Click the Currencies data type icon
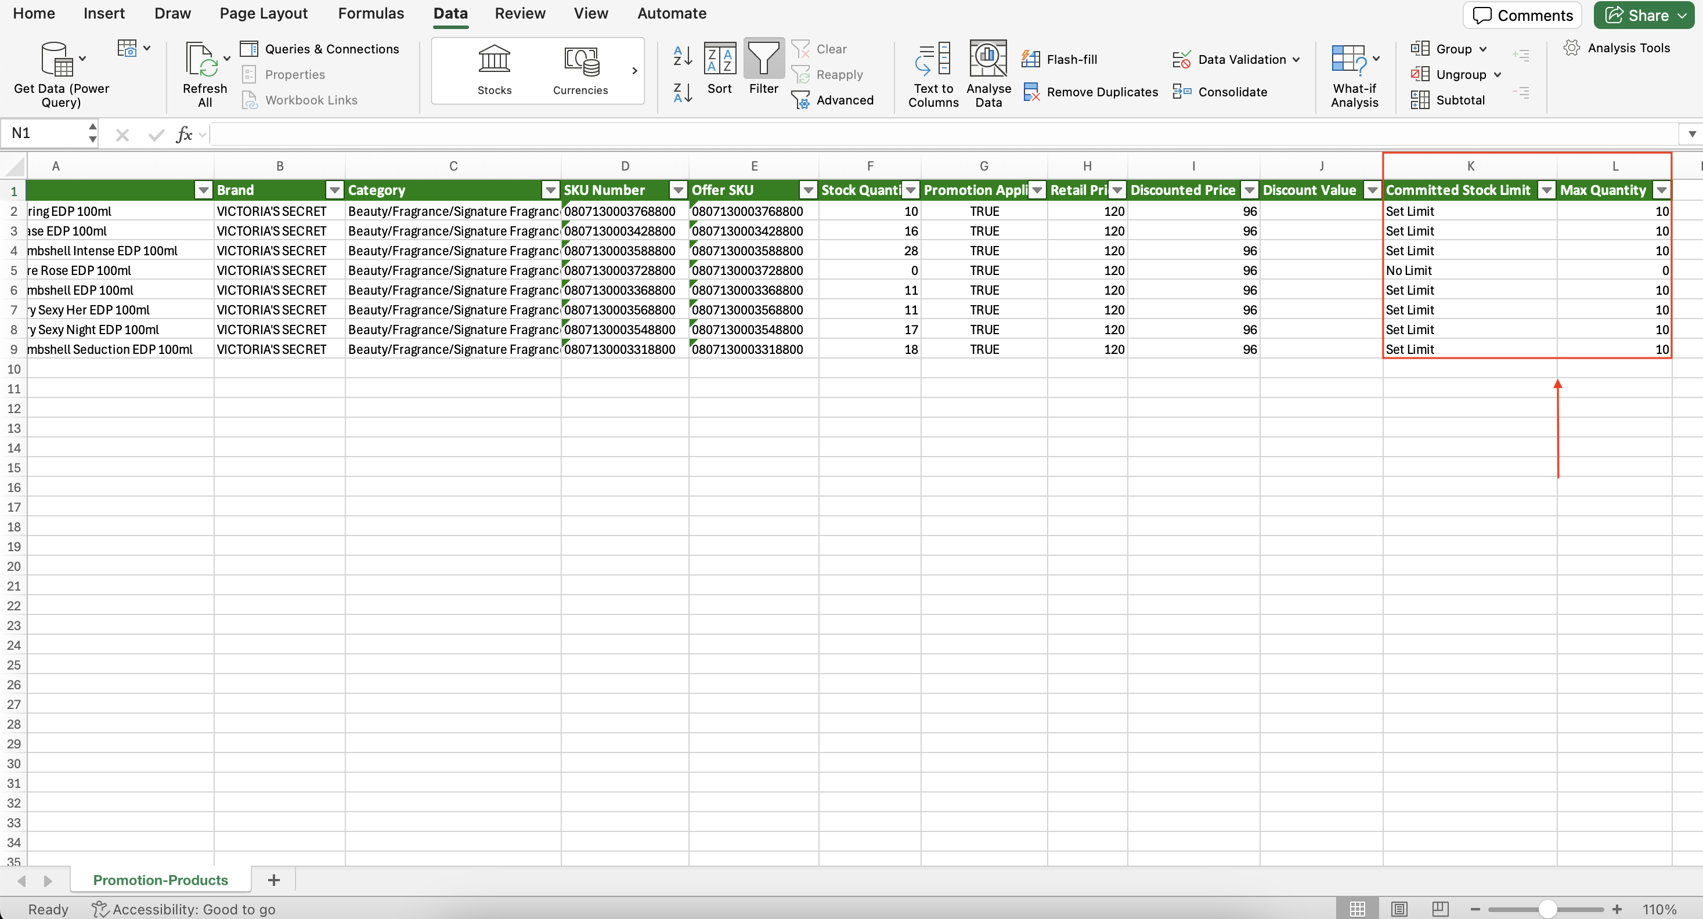1703x919 pixels. point(580,61)
